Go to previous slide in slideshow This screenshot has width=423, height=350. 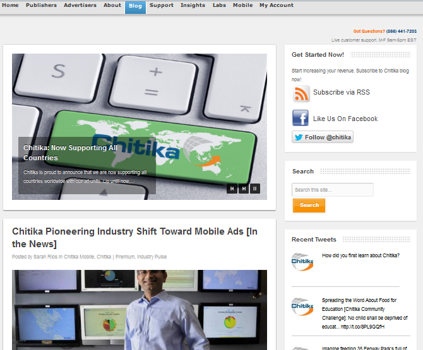(232, 189)
